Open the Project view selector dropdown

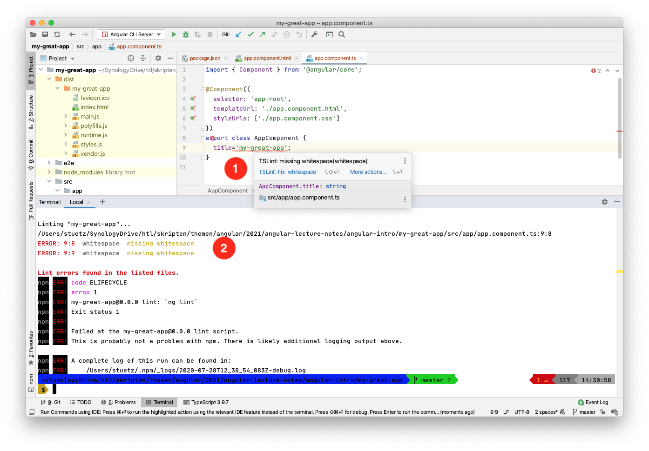coord(58,59)
